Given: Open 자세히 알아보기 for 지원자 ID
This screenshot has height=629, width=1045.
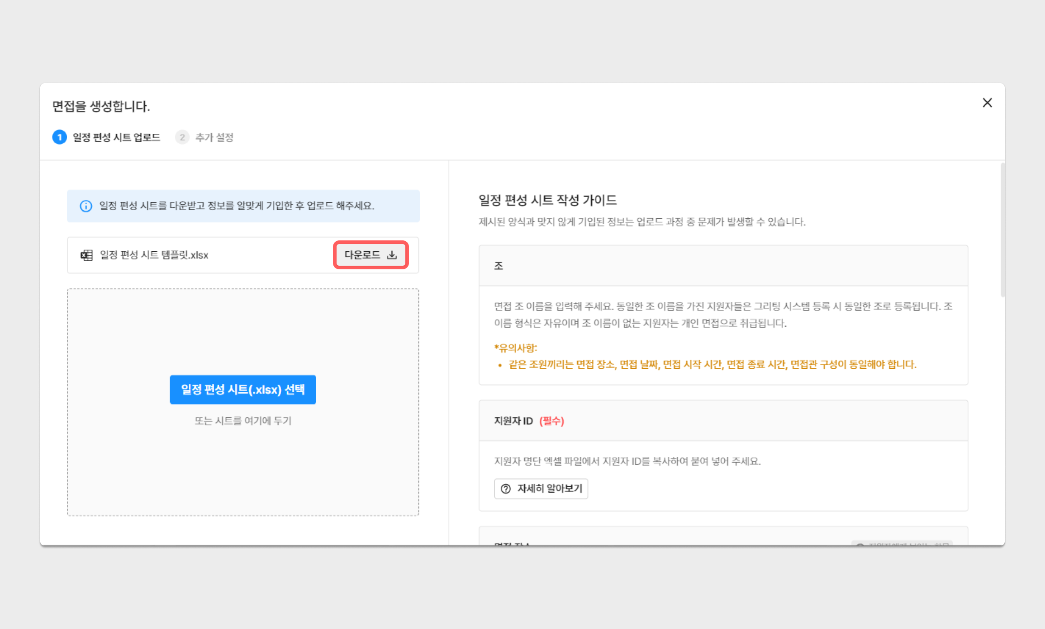Looking at the screenshot, I should coord(541,488).
